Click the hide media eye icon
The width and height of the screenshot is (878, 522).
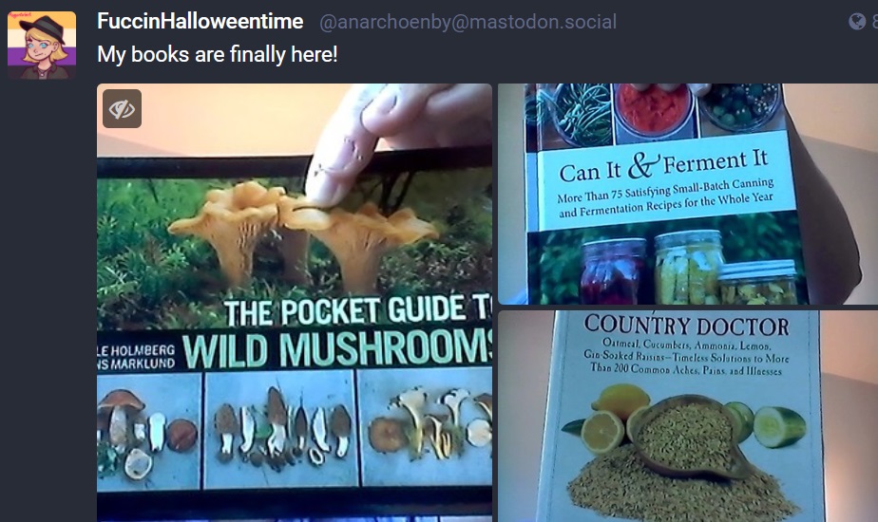(122, 108)
